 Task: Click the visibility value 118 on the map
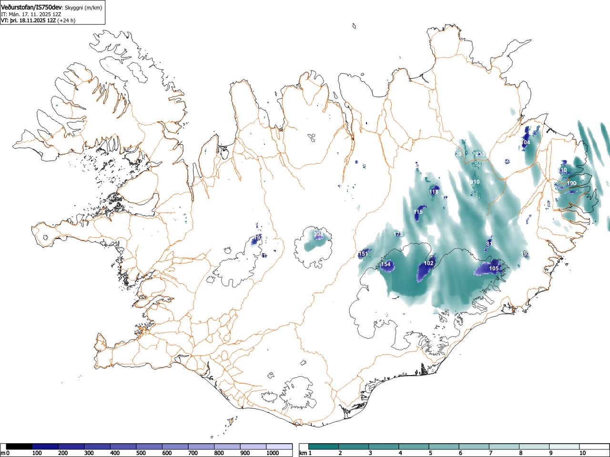click(434, 192)
